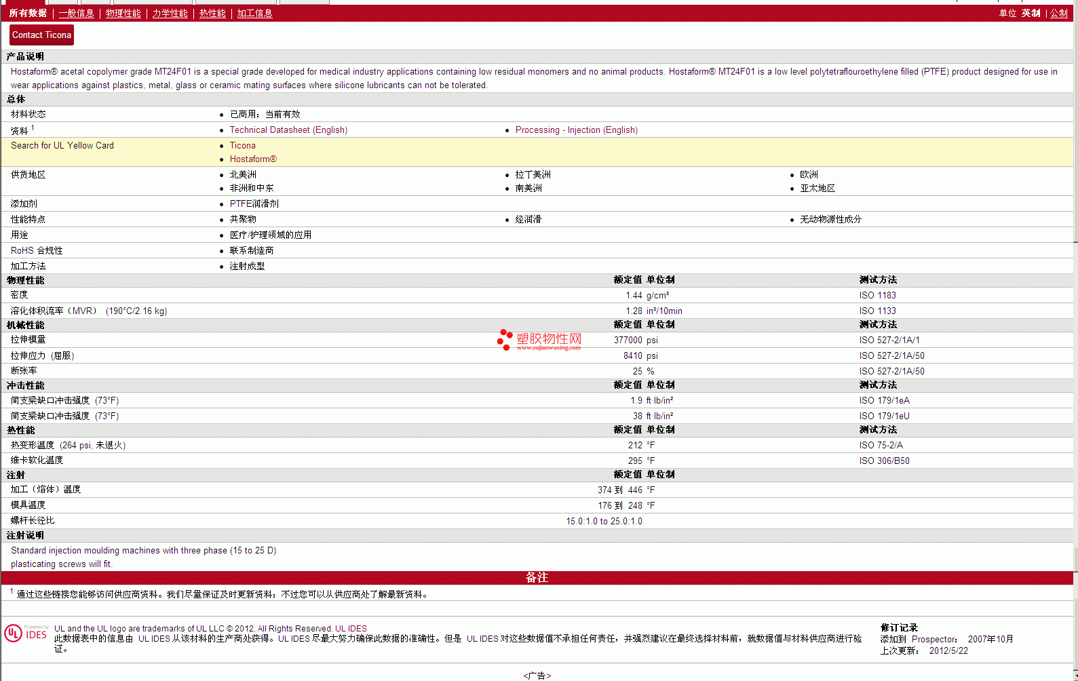Switch to the 加工信息 tab
The image size is (1078, 681).
[x=254, y=14]
